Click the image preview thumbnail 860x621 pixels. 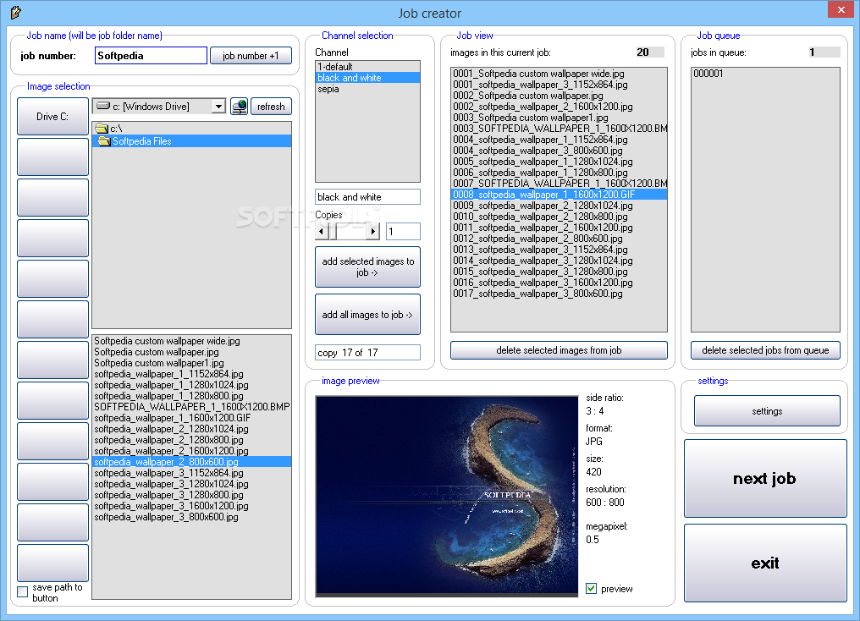click(446, 496)
